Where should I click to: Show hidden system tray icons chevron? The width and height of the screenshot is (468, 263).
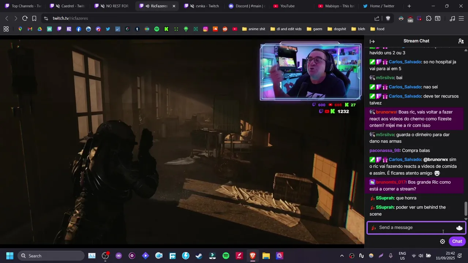[x=342, y=256]
